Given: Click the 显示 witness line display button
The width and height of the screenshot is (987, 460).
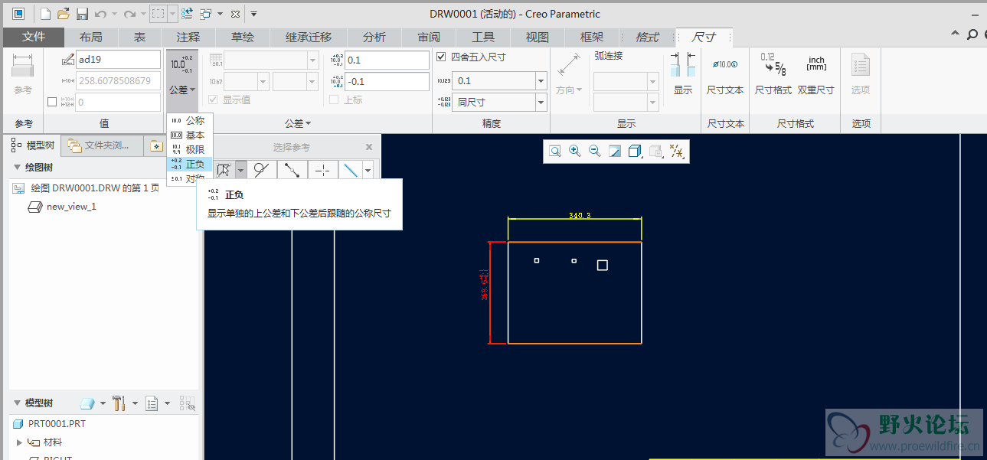Looking at the screenshot, I should (x=683, y=75).
